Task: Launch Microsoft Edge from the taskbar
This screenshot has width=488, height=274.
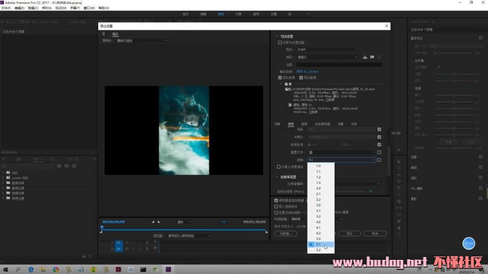Action: (x=31, y=269)
